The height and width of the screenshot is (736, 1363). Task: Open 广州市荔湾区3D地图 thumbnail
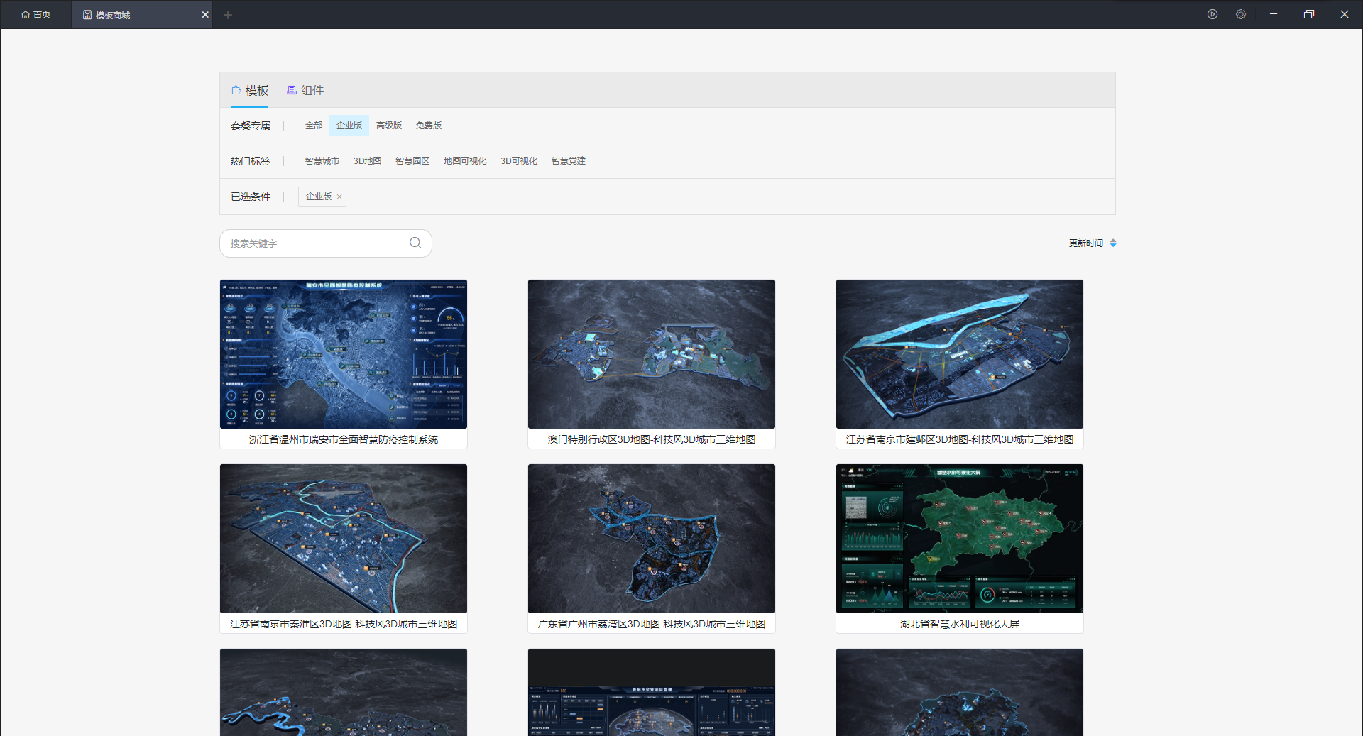[x=652, y=539]
